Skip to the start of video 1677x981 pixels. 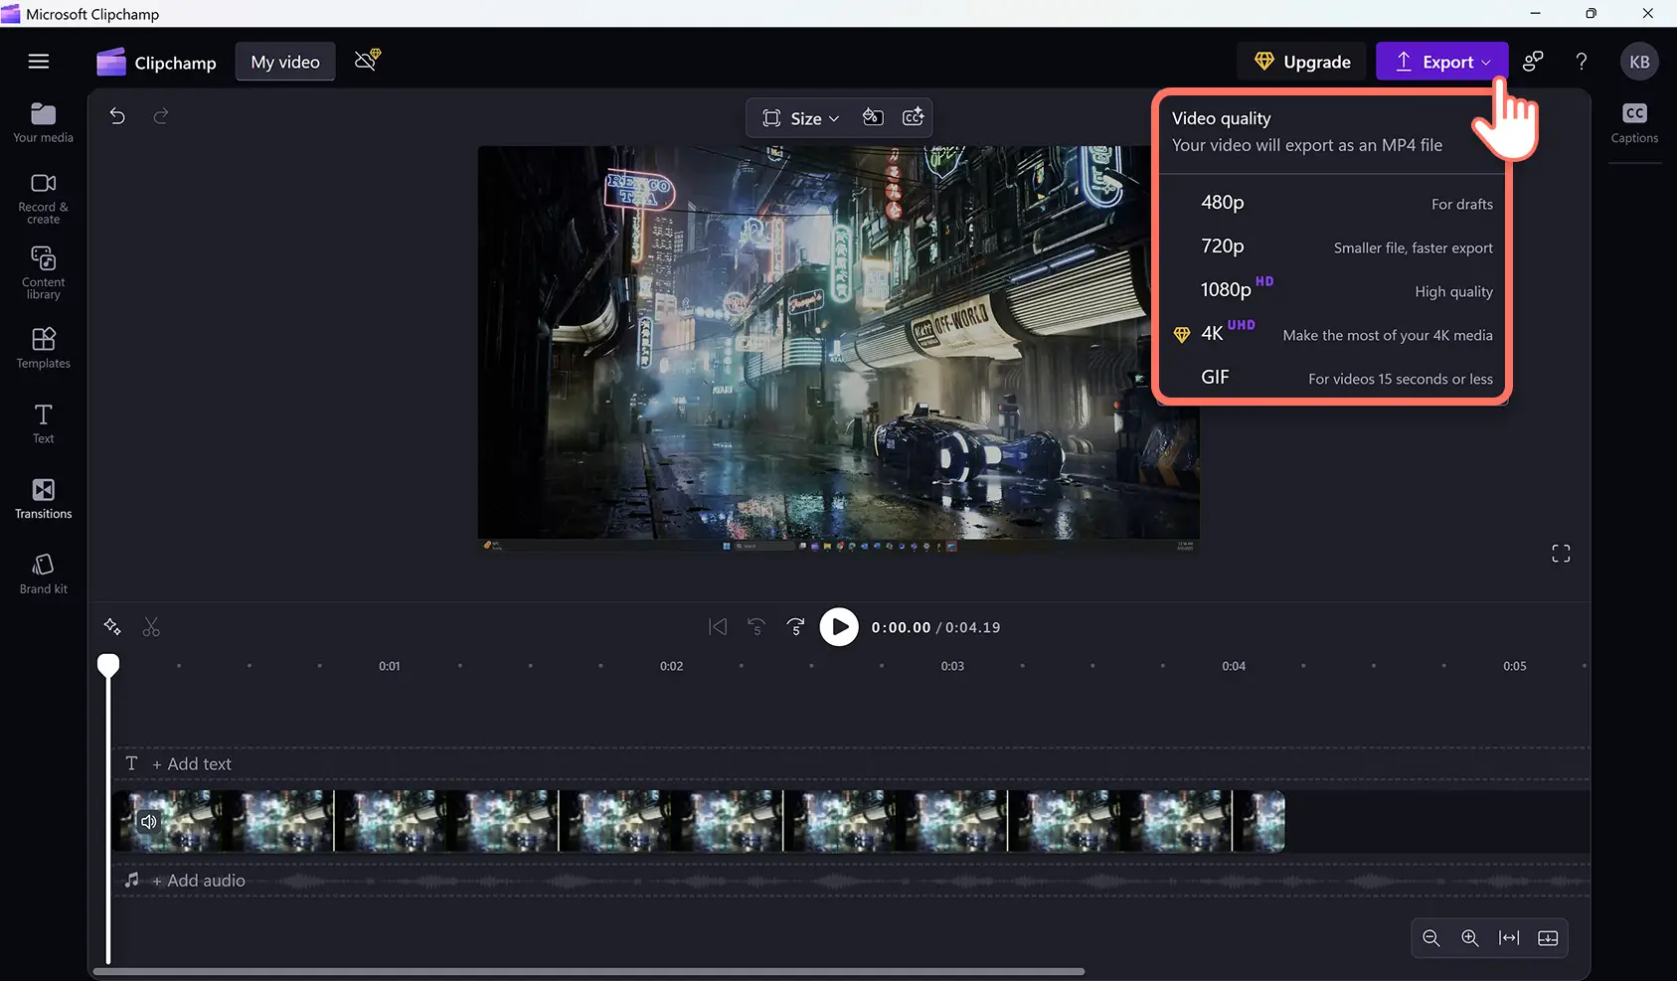(x=718, y=627)
